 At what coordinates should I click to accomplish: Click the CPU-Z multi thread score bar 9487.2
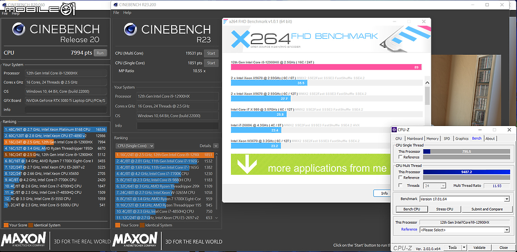pyautogui.click(x=467, y=172)
